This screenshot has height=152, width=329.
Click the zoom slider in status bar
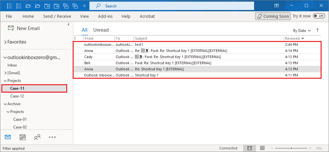291,148
